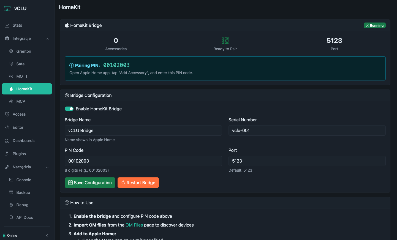The height and width of the screenshot is (240, 397).
Task: Select MQTT in the sidebar
Action: [x=27, y=76]
